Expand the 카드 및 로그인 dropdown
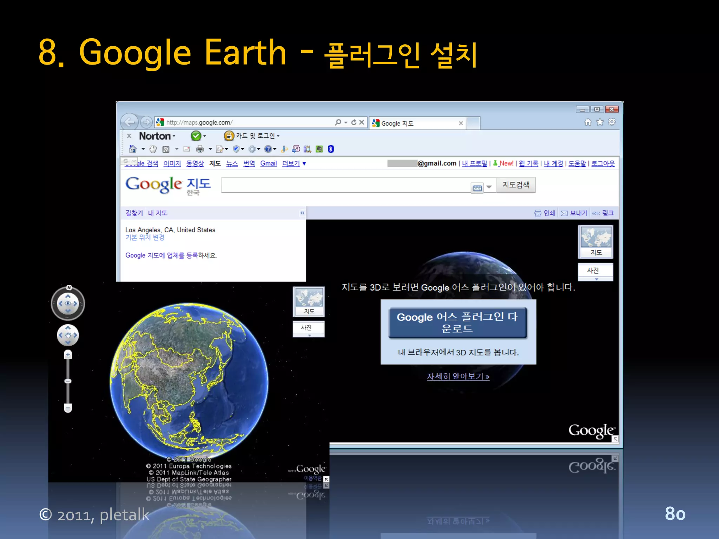Screen dimensions: 719x539 pyautogui.click(x=278, y=136)
